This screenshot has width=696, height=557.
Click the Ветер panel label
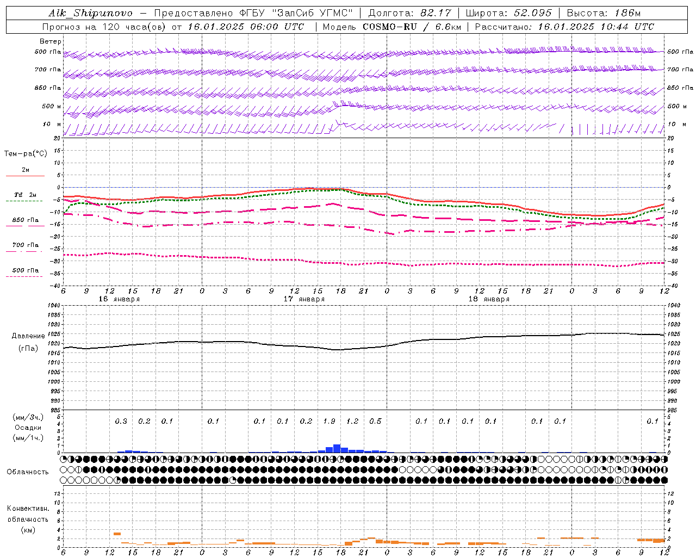pyautogui.click(x=51, y=41)
